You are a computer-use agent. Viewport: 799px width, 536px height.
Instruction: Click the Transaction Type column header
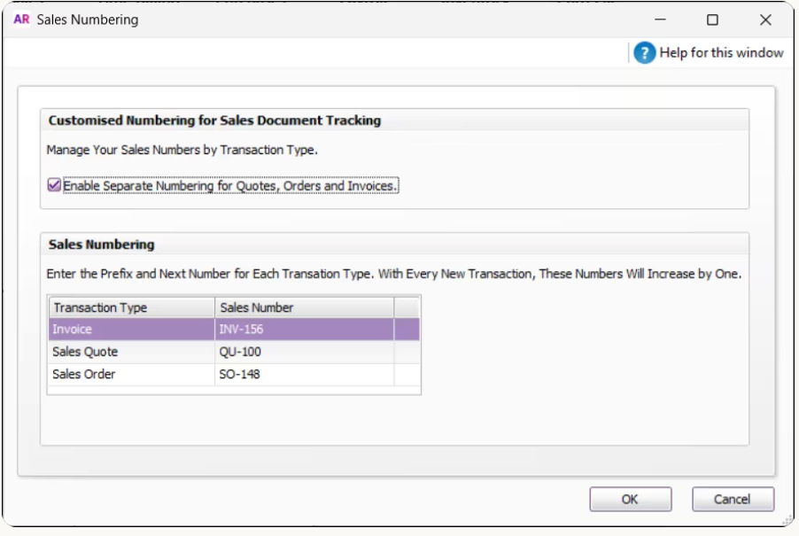pyautogui.click(x=131, y=307)
